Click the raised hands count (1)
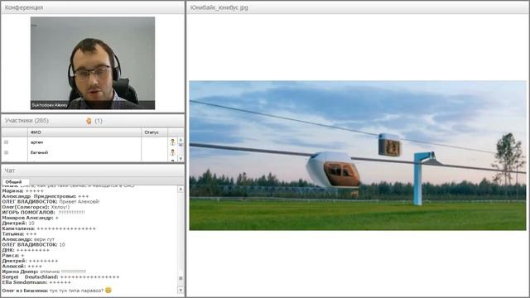The height and width of the screenshot is (298, 530). [99, 121]
